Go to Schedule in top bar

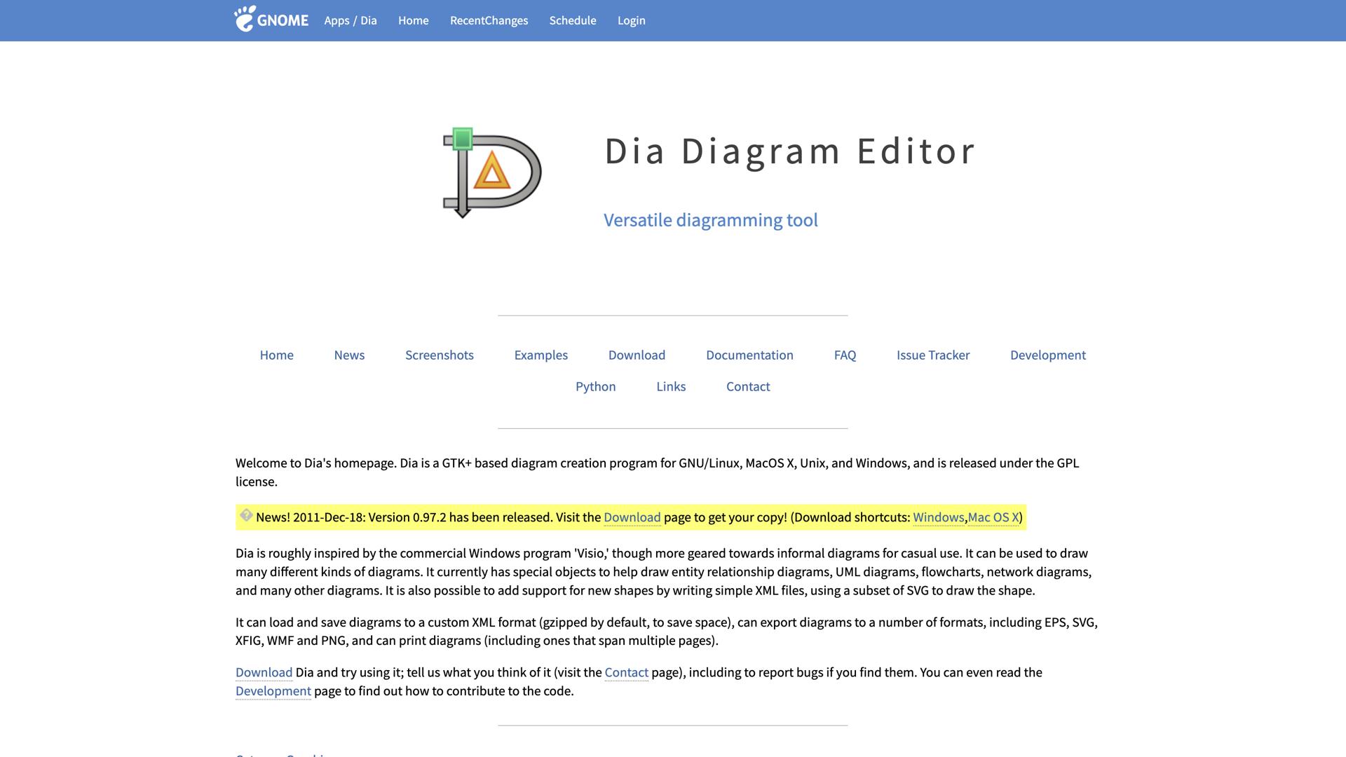pos(572,20)
